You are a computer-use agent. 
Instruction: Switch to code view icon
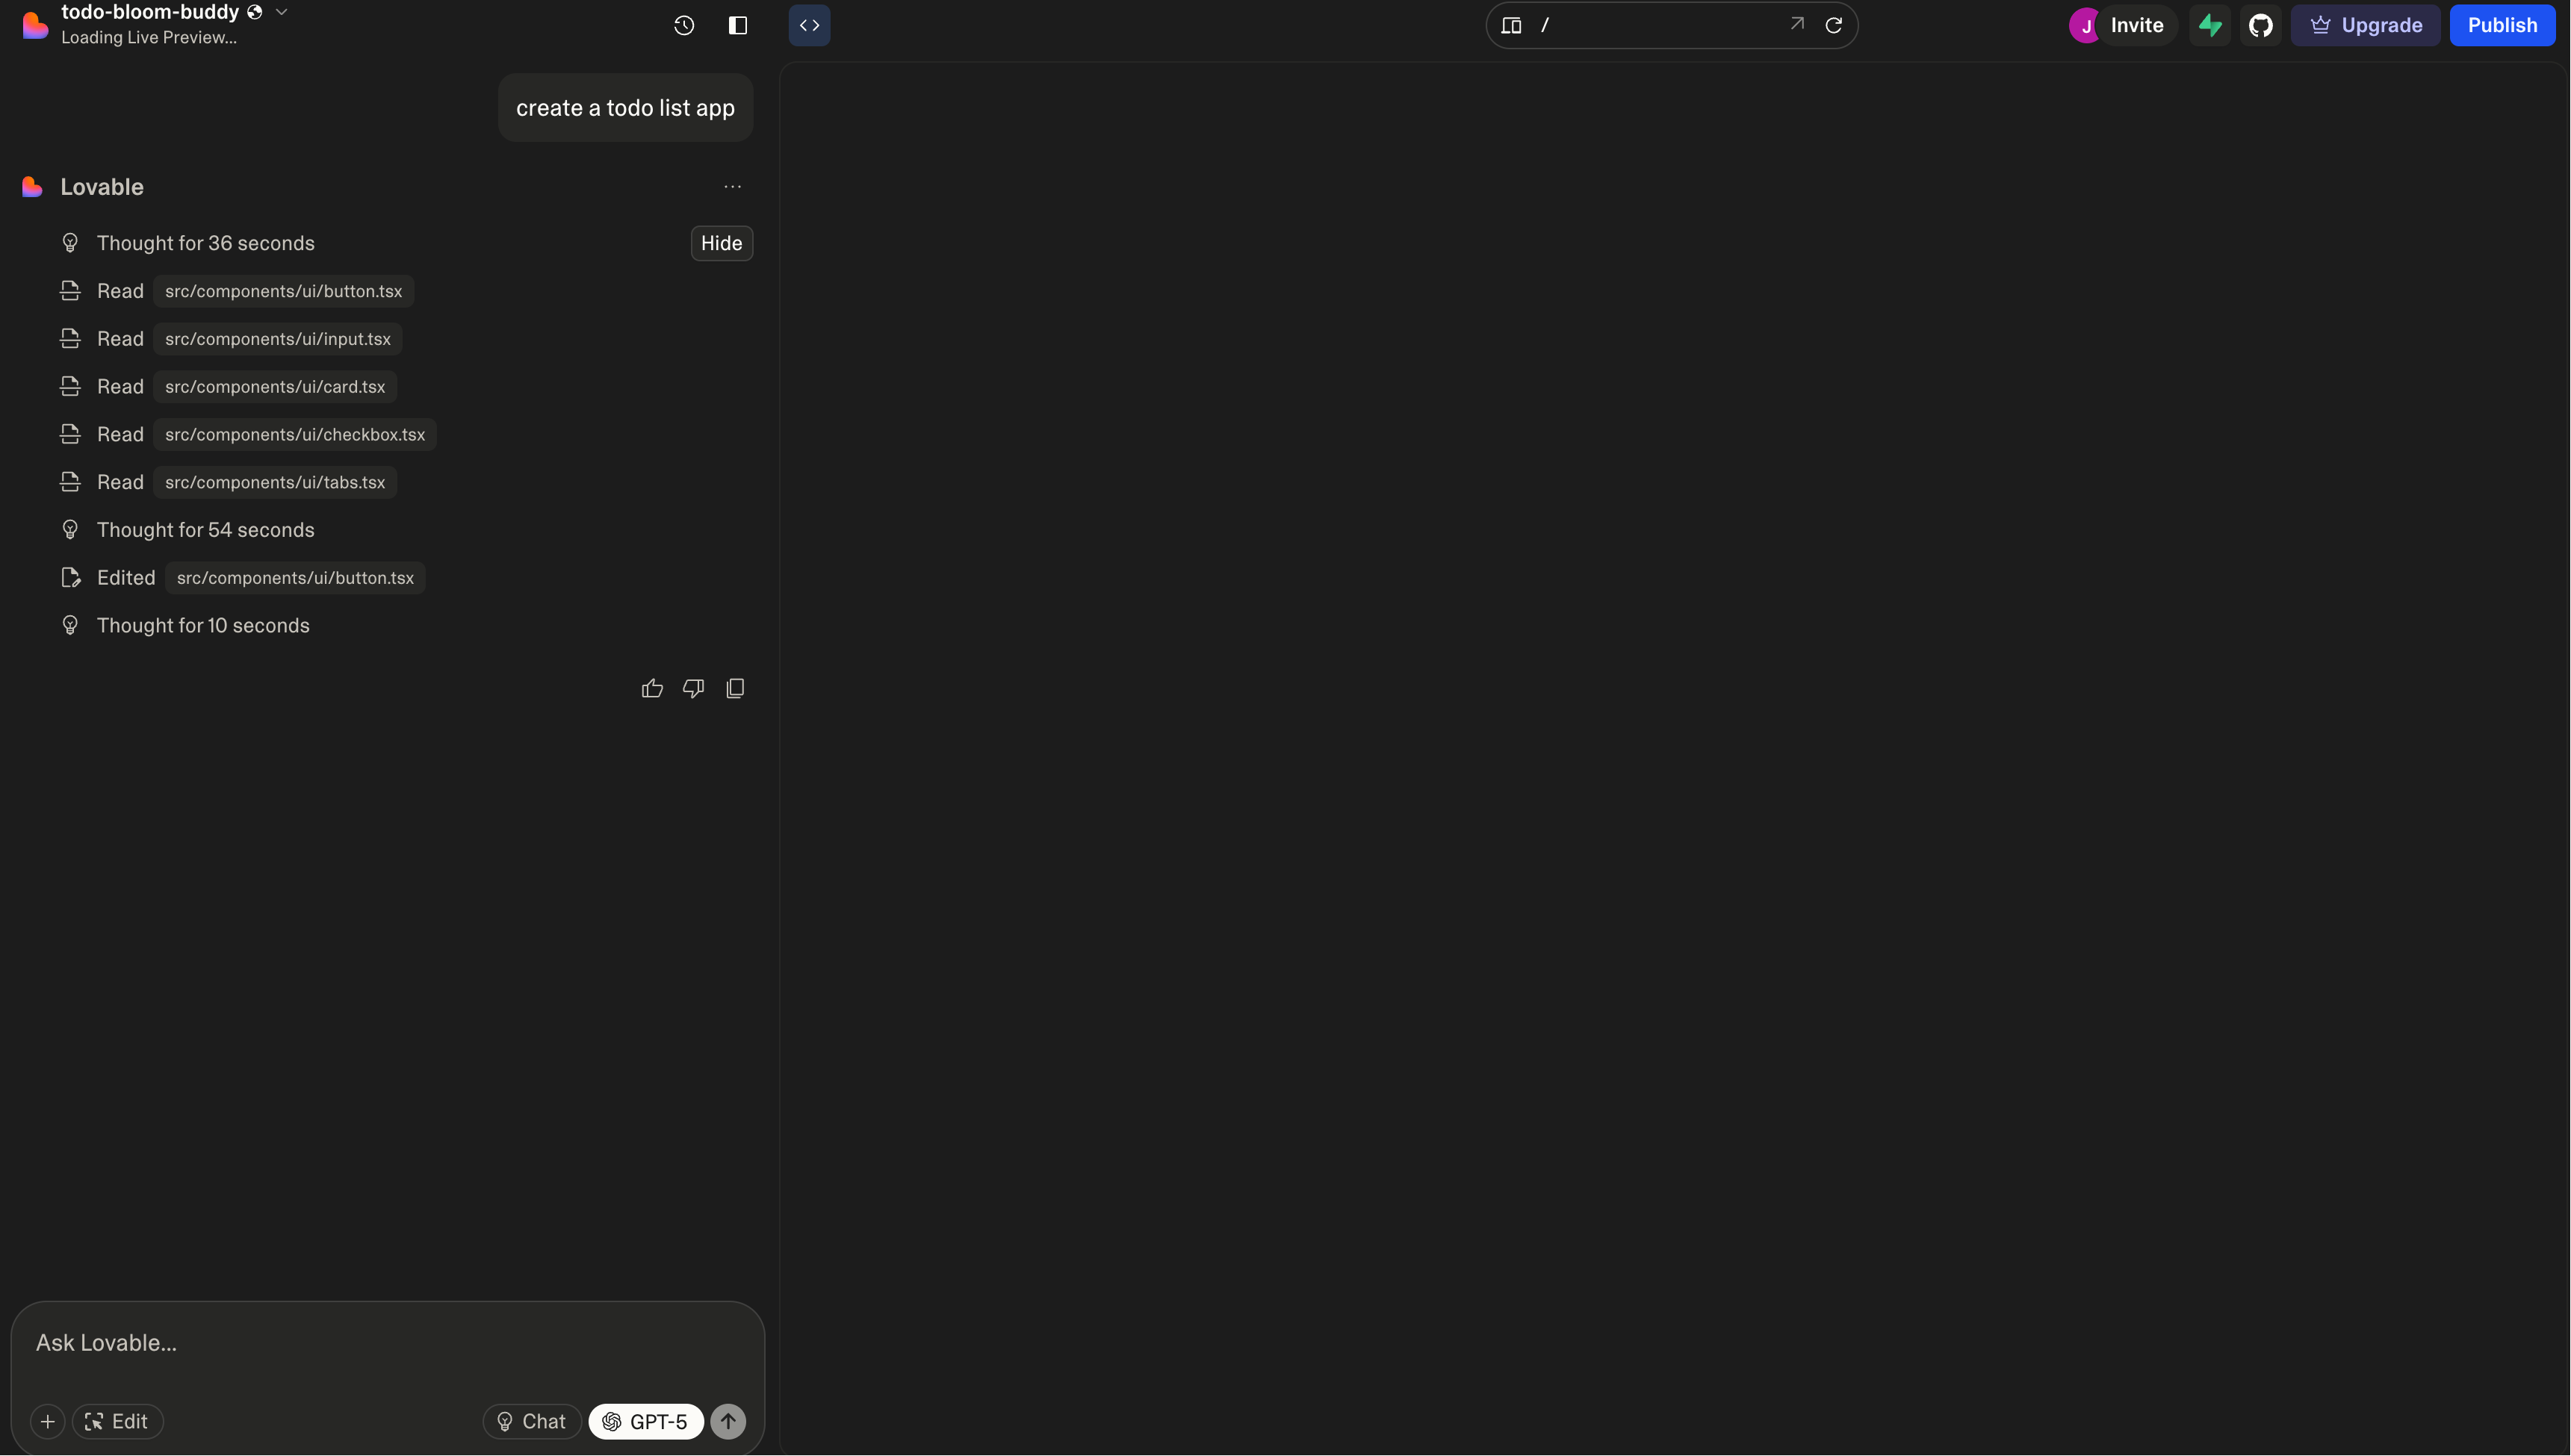(x=809, y=25)
